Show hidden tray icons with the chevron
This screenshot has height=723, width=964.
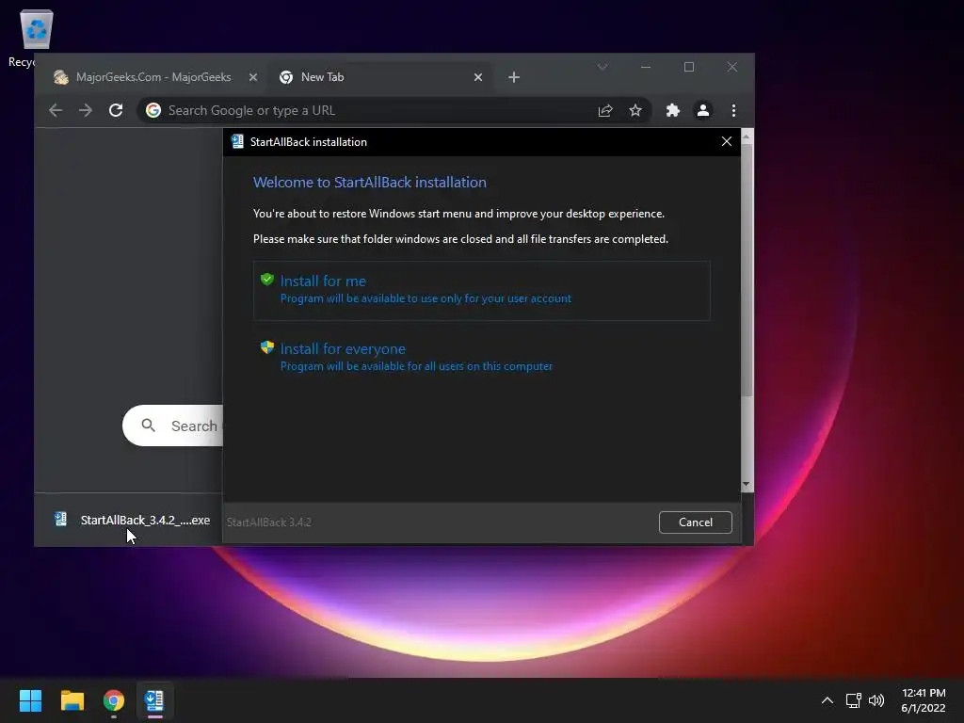pos(827,700)
